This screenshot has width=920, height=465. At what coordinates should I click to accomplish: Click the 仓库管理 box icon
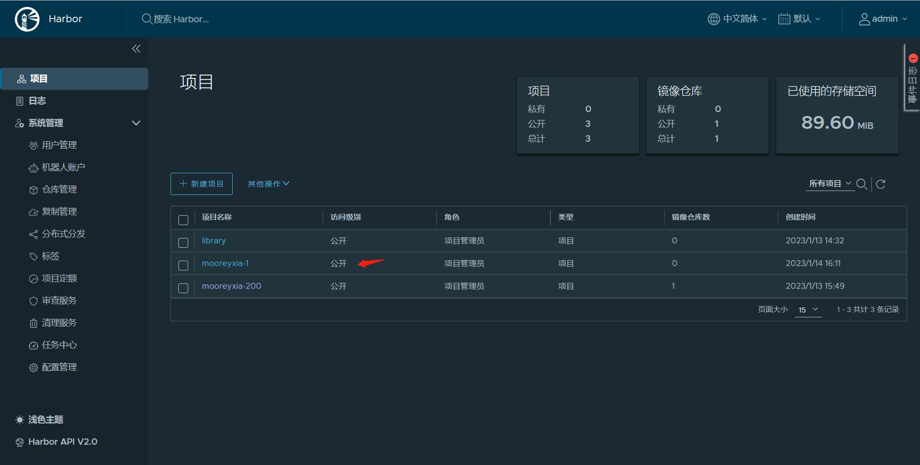pyautogui.click(x=34, y=190)
